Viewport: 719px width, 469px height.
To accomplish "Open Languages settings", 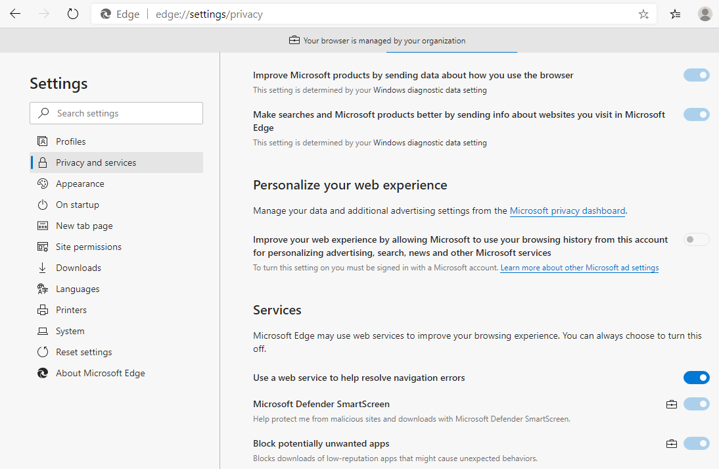I will 116,289.
